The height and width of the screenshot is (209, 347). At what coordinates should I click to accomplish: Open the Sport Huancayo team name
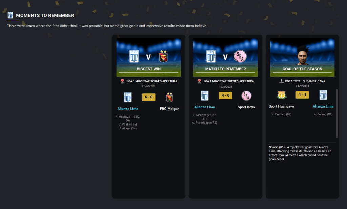tap(281, 106)
